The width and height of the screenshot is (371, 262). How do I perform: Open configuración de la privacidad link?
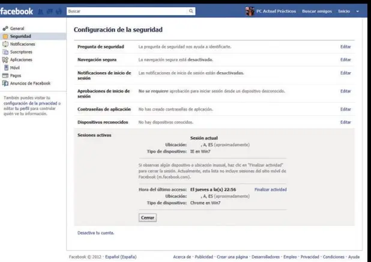30,103
